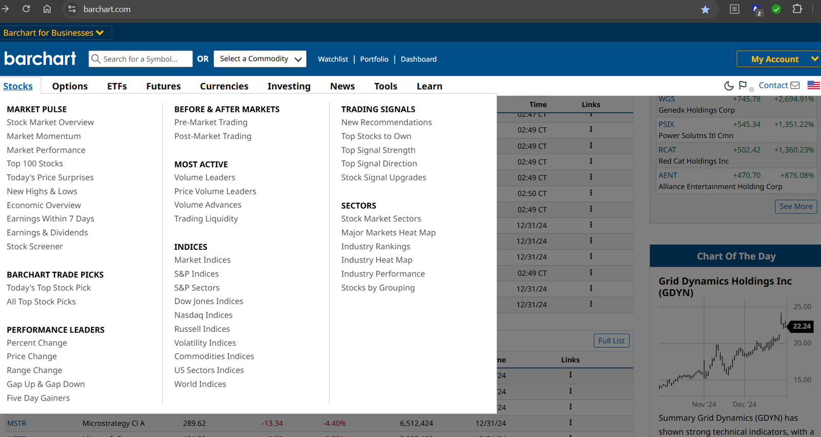Screen dimensions: 821x437
Task: Click the barchart logo
Action: coord(40,58)
